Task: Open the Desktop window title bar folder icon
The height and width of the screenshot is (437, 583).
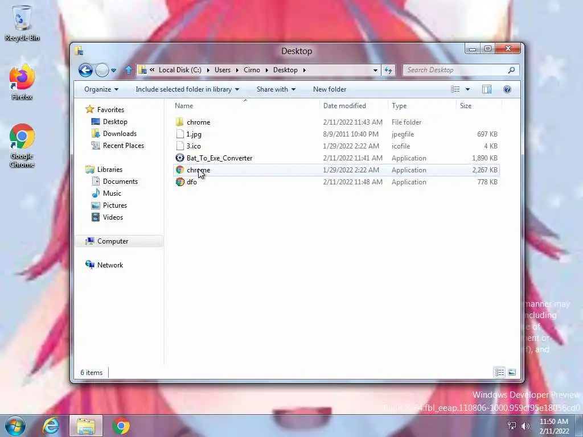Action: click(x=79, y=51)
